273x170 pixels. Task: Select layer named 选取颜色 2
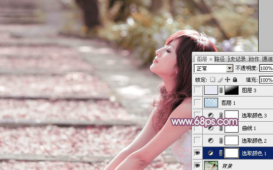click(254, 140)
